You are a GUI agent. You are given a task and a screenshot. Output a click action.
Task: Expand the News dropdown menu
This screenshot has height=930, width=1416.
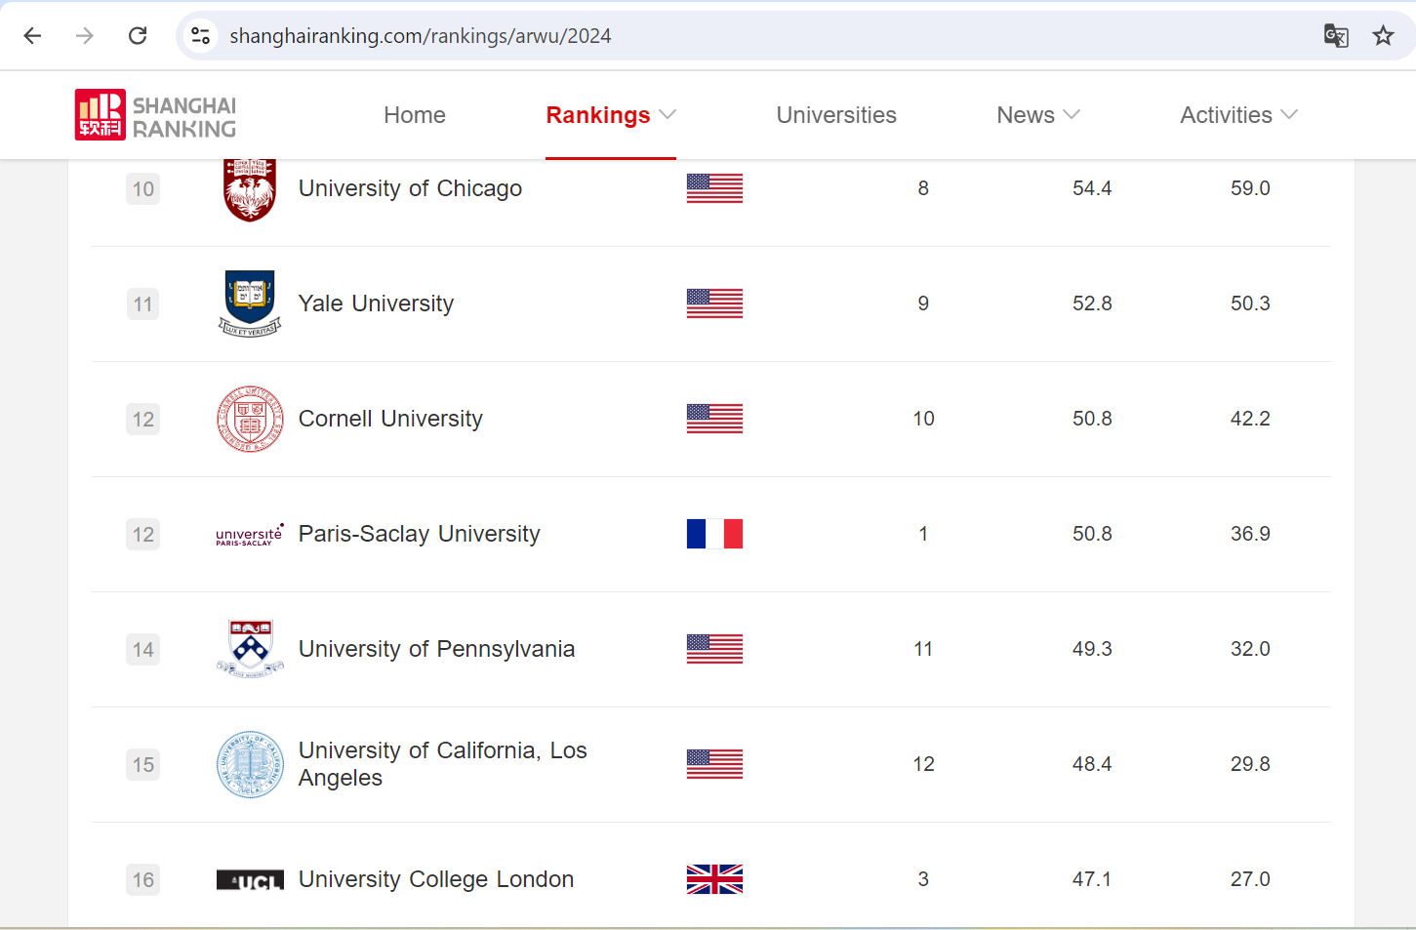[x=1037, y=115]
